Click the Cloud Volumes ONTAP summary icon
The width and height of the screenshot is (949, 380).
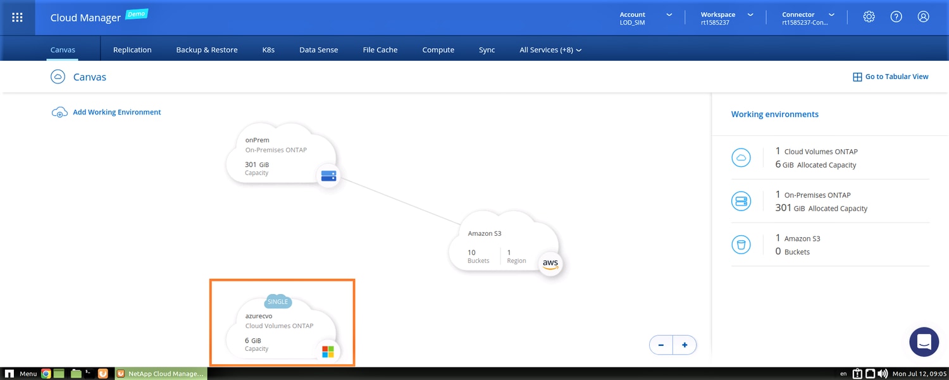(x=740, y=158)
